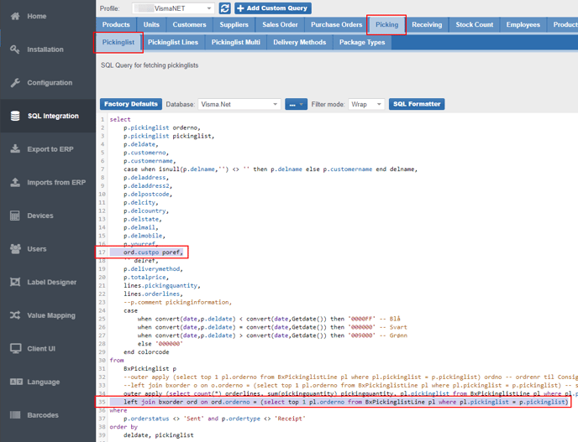Image resolution: width=578 pixels, height=442 pixels.
Task: Click line 29 'end colorcode'
Action: pyautogui.click(x=146, y=351)
